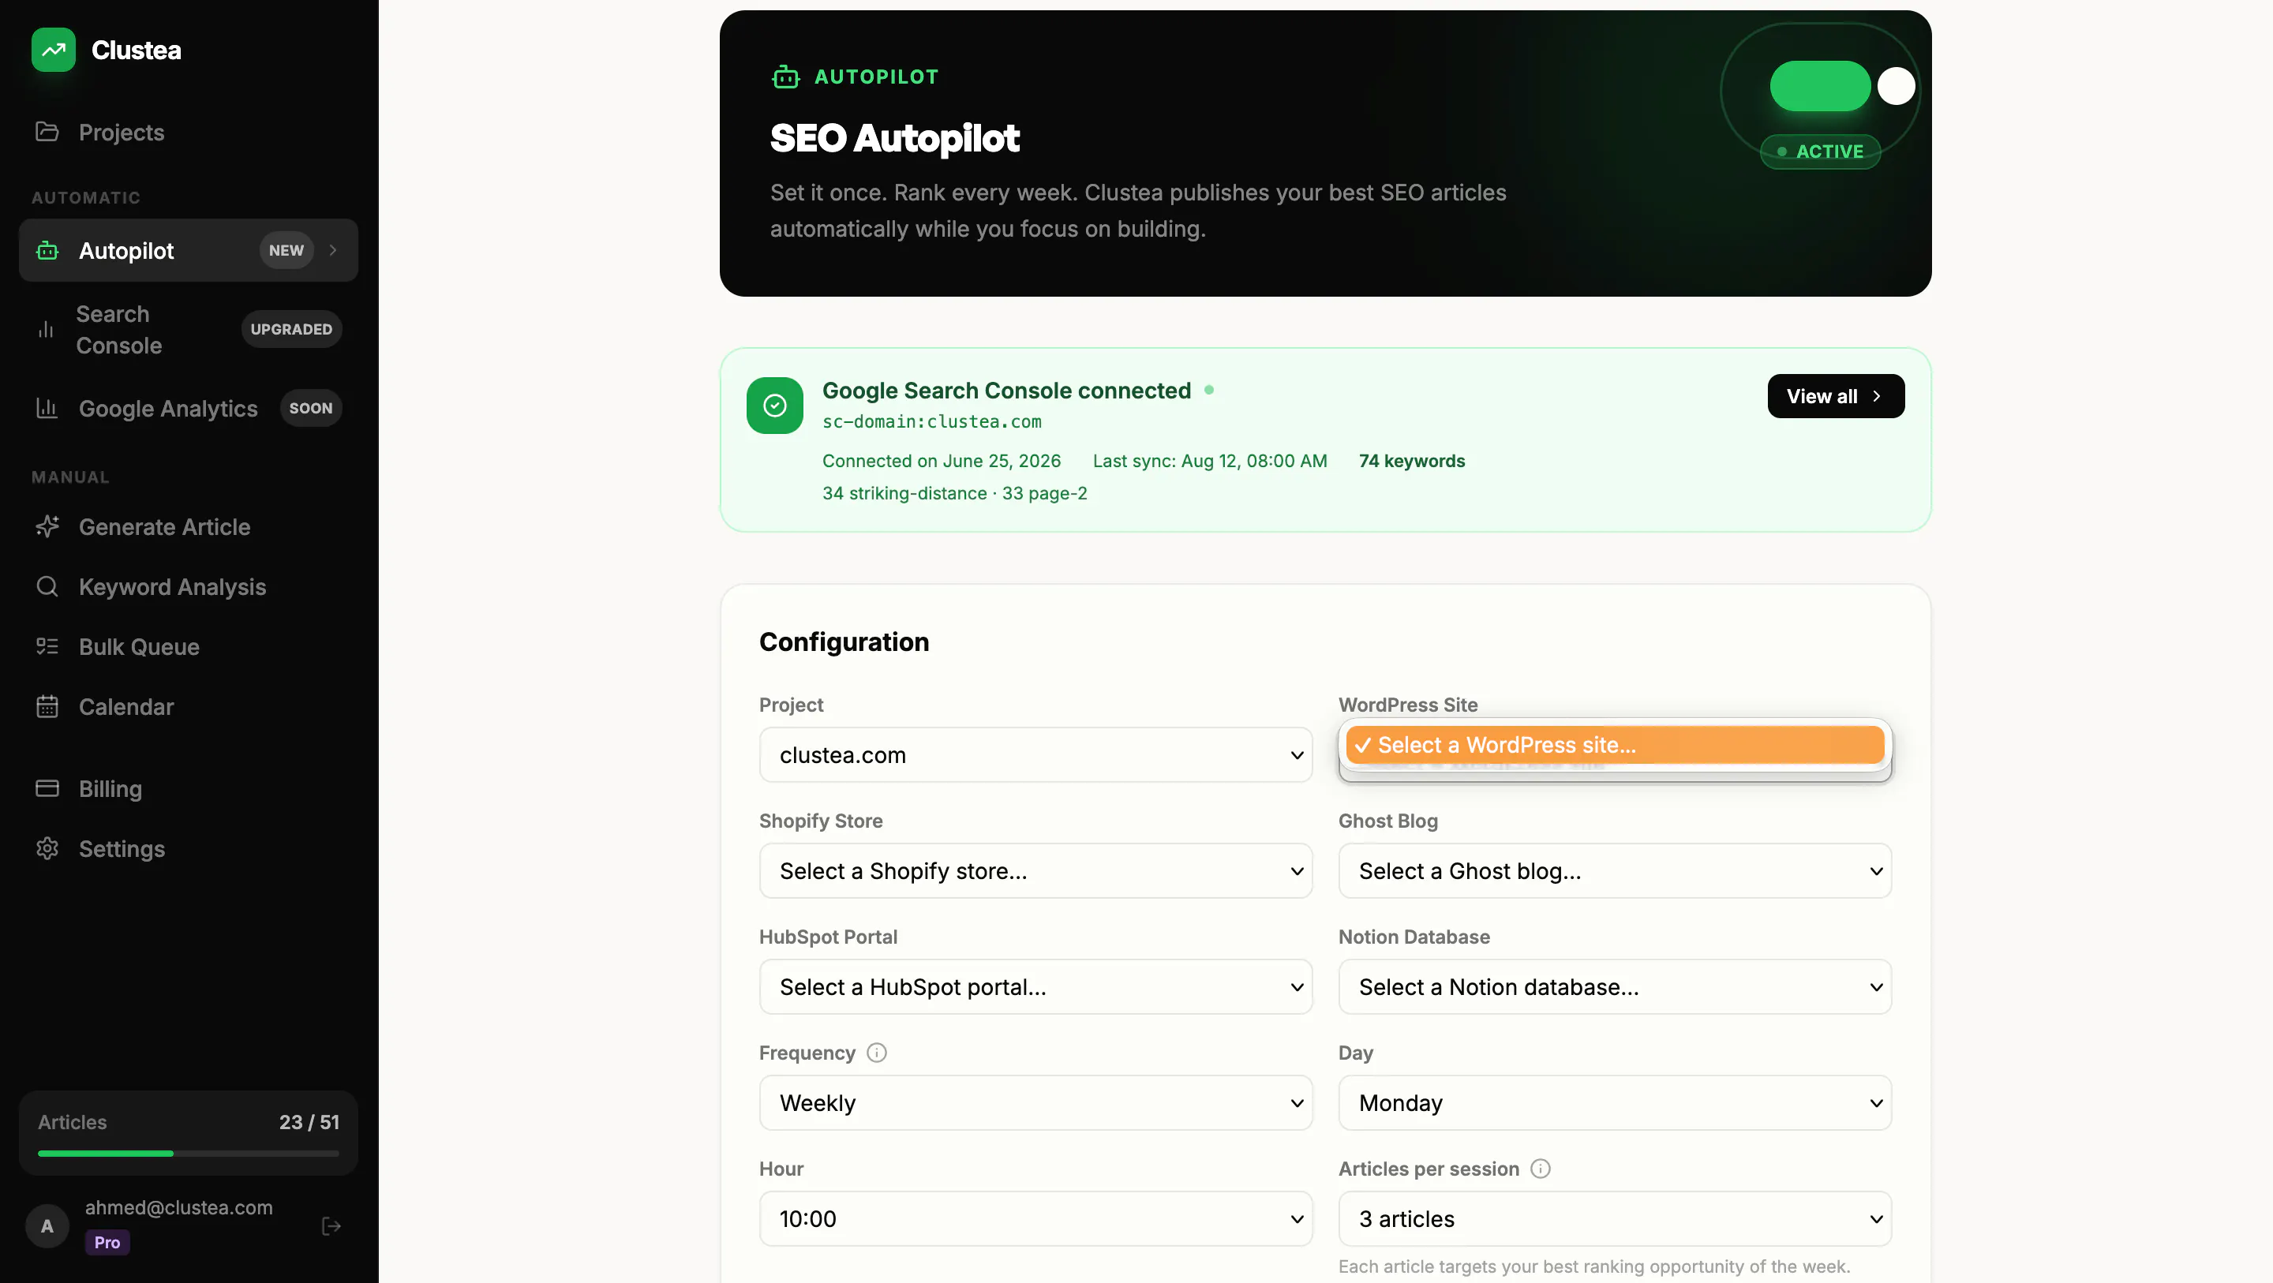This screenshot has width=2273, height=1283.
Task: Click the Frequency info icon
Action: (x=876, y=1053)
